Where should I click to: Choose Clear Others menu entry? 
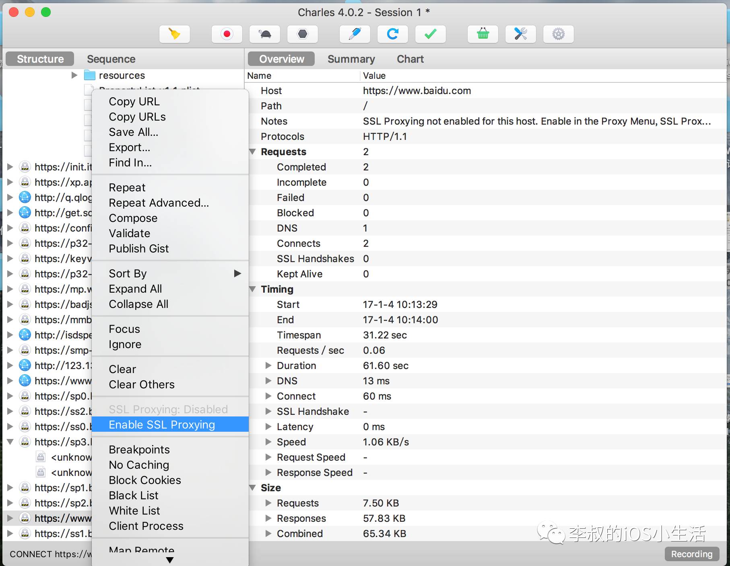pos(170,385)
